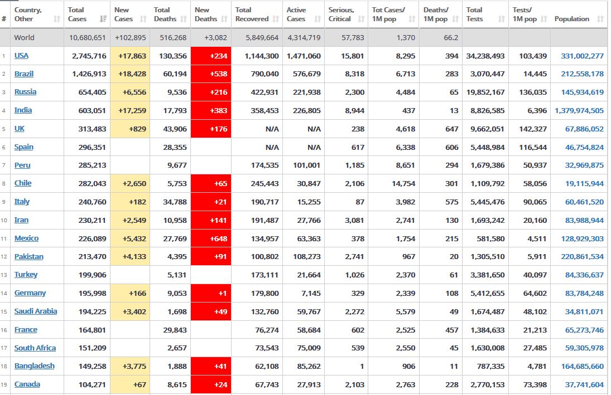Sort by New Deaths using its arrow icon
The height and width of the screenshot is (395, 611).
tap(224, 19)
